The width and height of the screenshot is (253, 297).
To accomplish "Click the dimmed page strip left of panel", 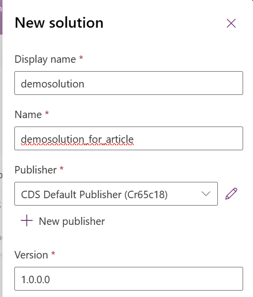I will (x=1, y=148).
